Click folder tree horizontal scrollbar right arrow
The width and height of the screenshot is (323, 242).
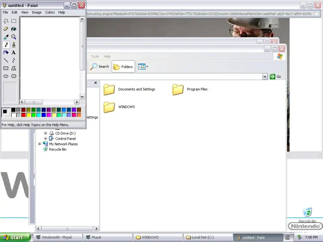pos(96,229)
